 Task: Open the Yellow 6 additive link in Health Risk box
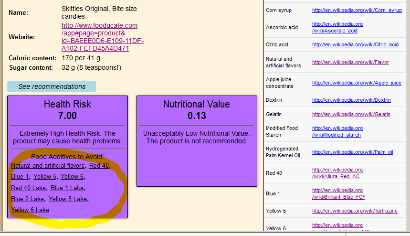click(x=72, y=177)
